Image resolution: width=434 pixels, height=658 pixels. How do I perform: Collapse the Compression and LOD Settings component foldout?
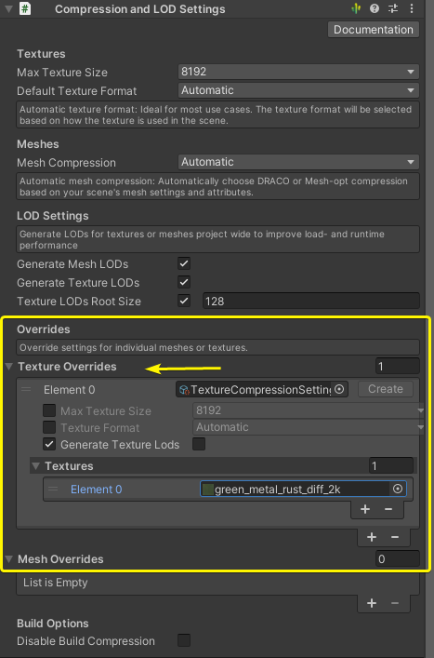point(8,8)
